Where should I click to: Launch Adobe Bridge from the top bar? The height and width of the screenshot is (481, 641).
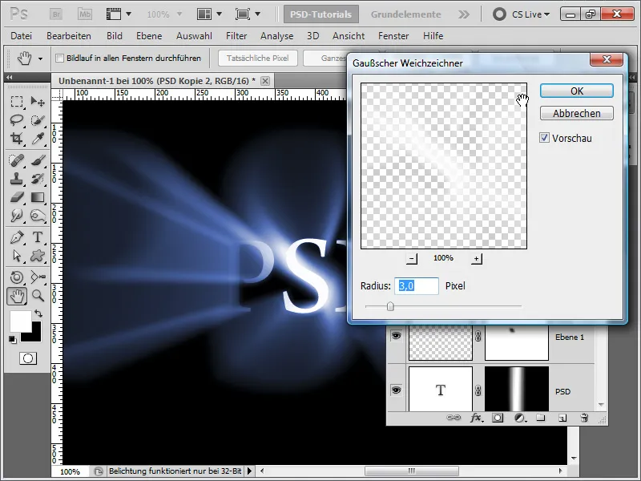point(55,14)
